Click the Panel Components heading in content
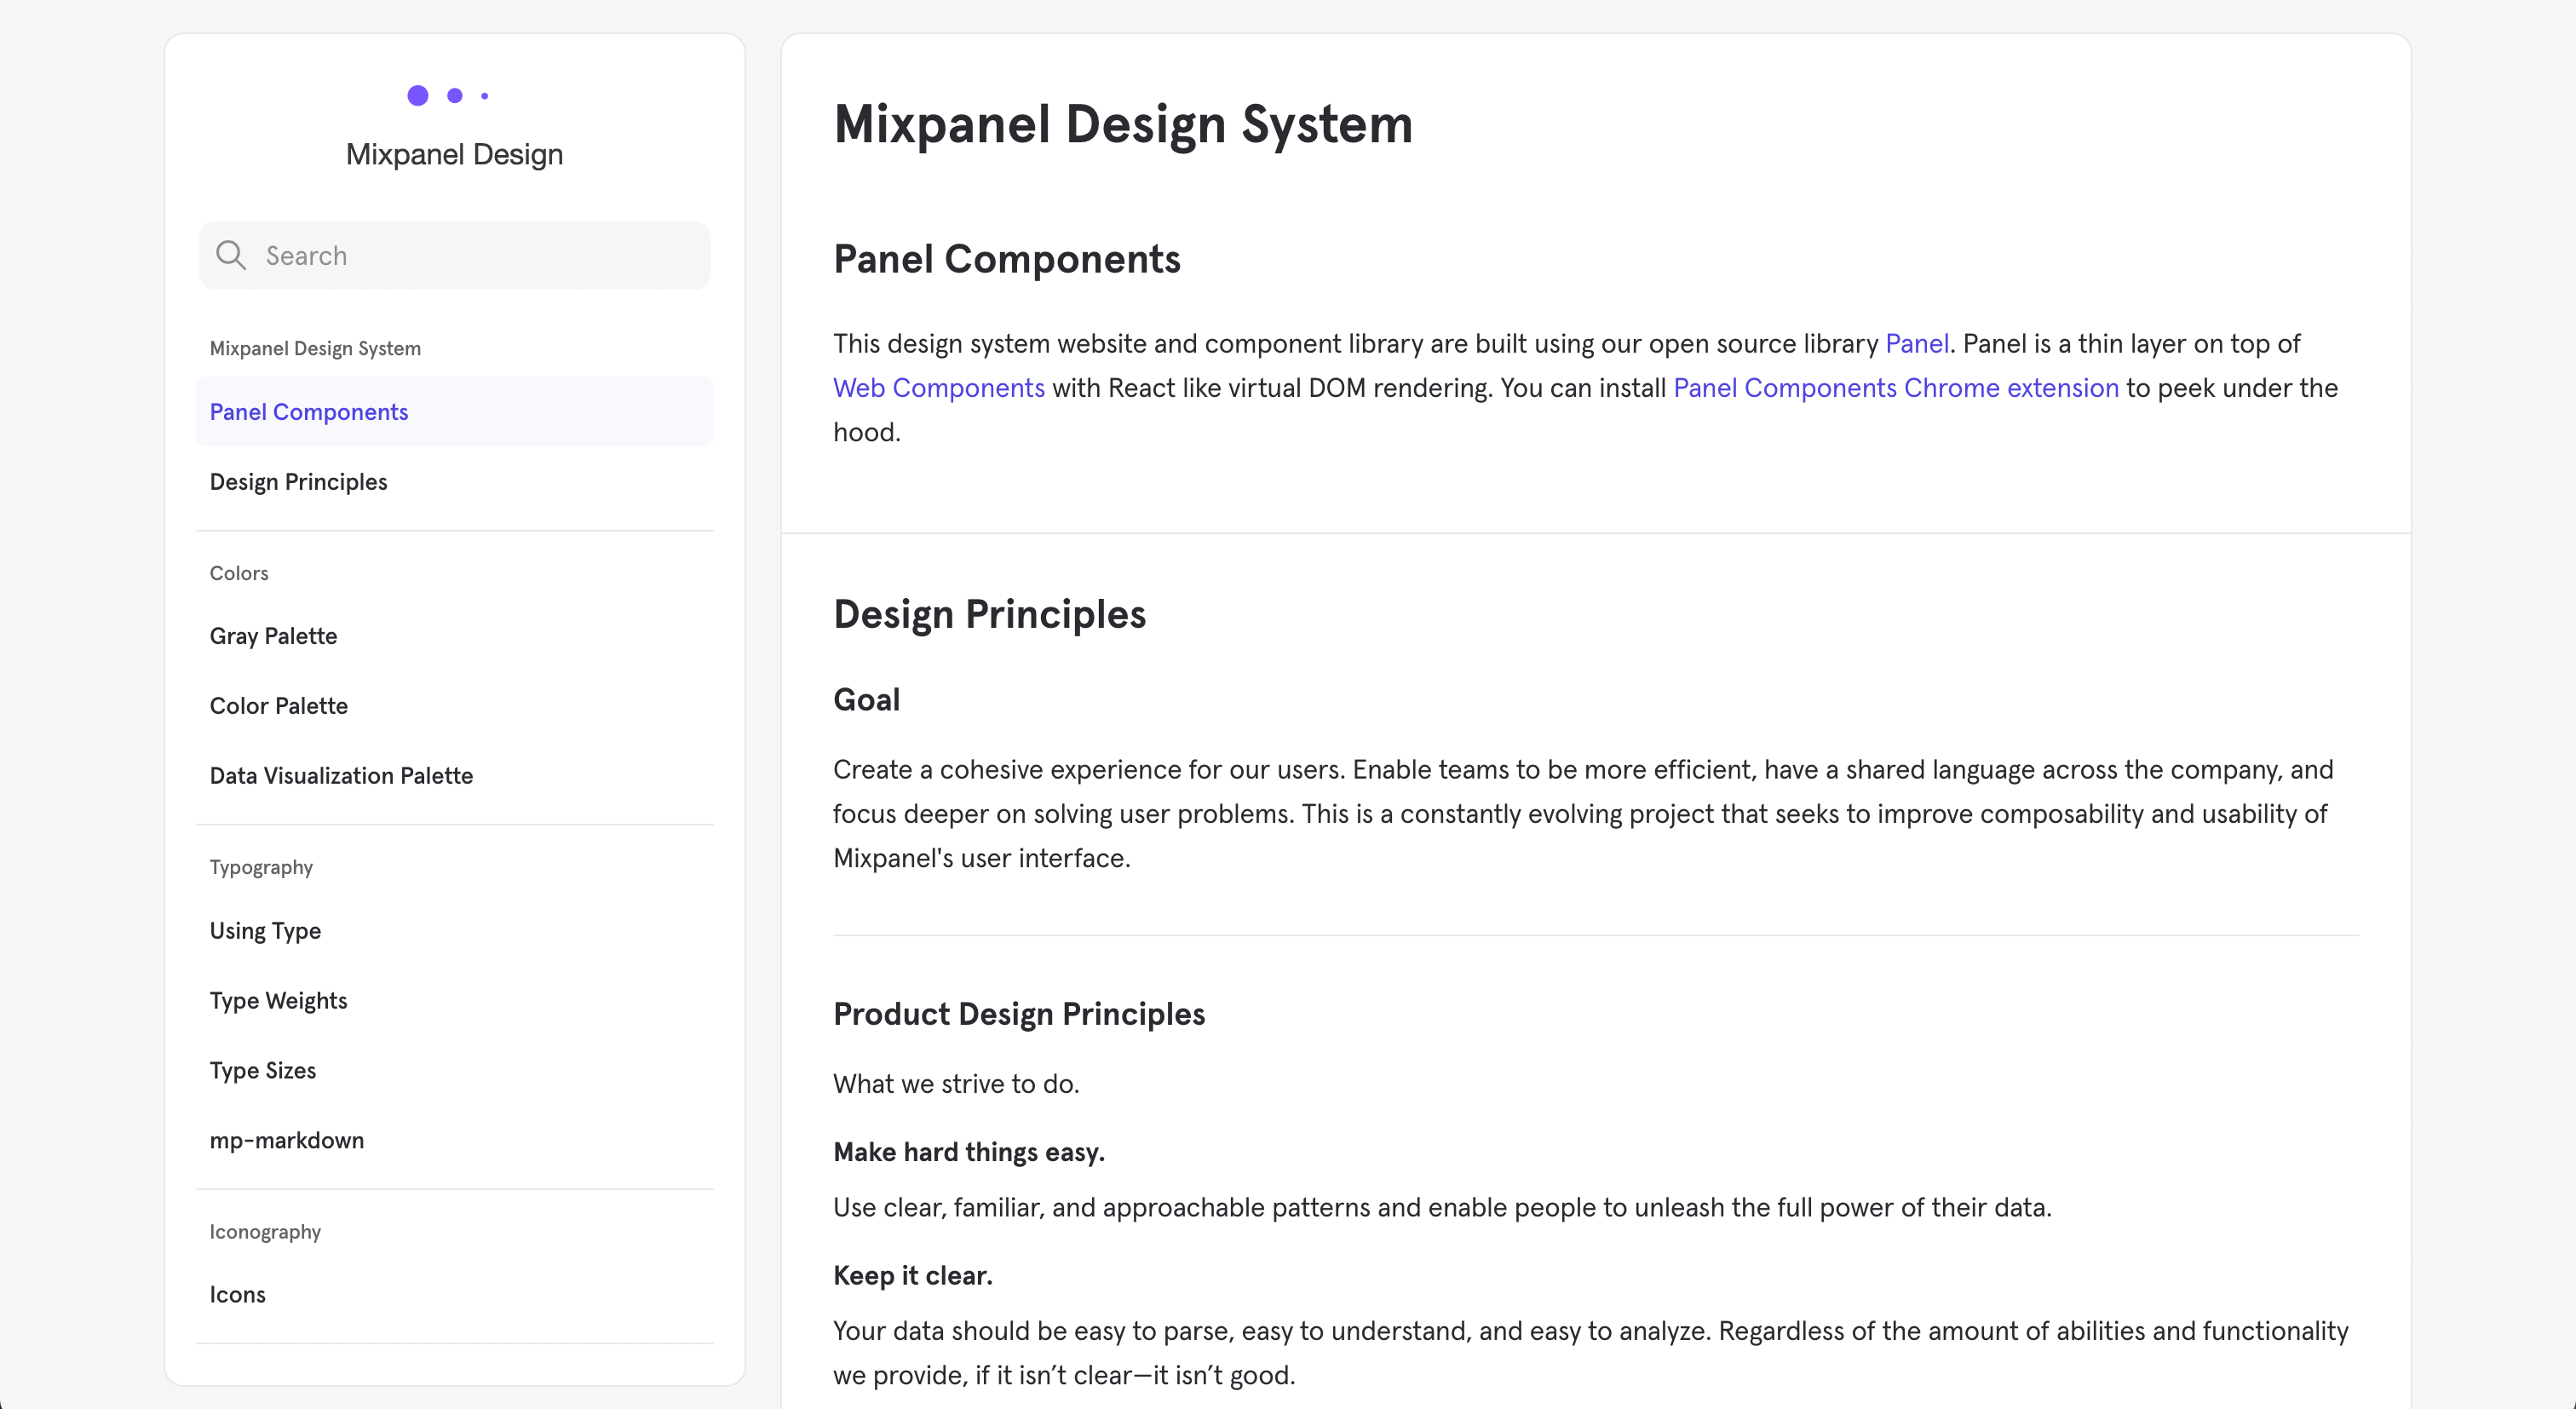This screenshot has height=1409, width=2576. (1007, 259)
